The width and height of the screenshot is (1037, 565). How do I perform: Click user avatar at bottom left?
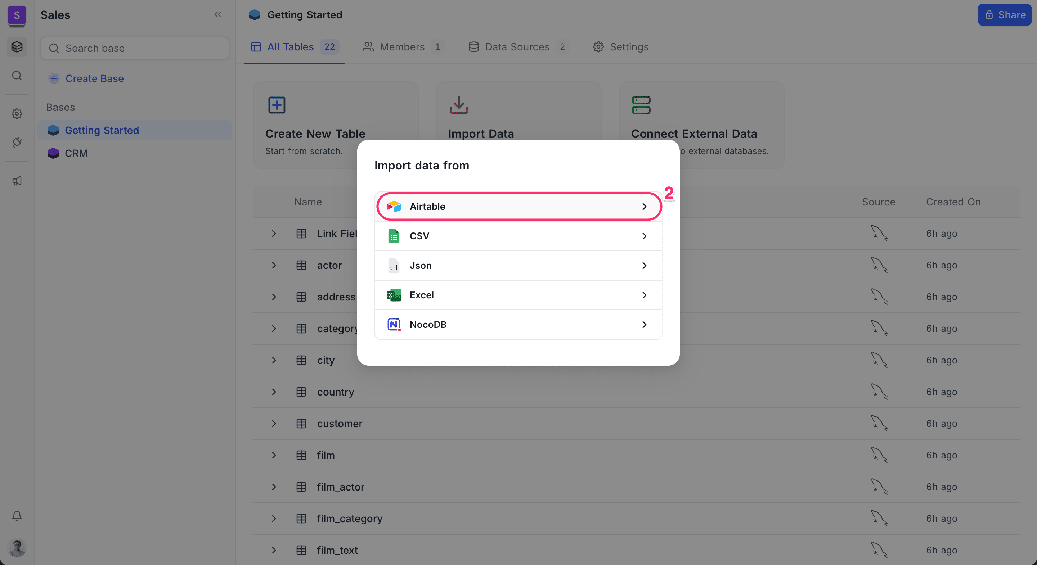pyautogui.click(x=17, y=548)
